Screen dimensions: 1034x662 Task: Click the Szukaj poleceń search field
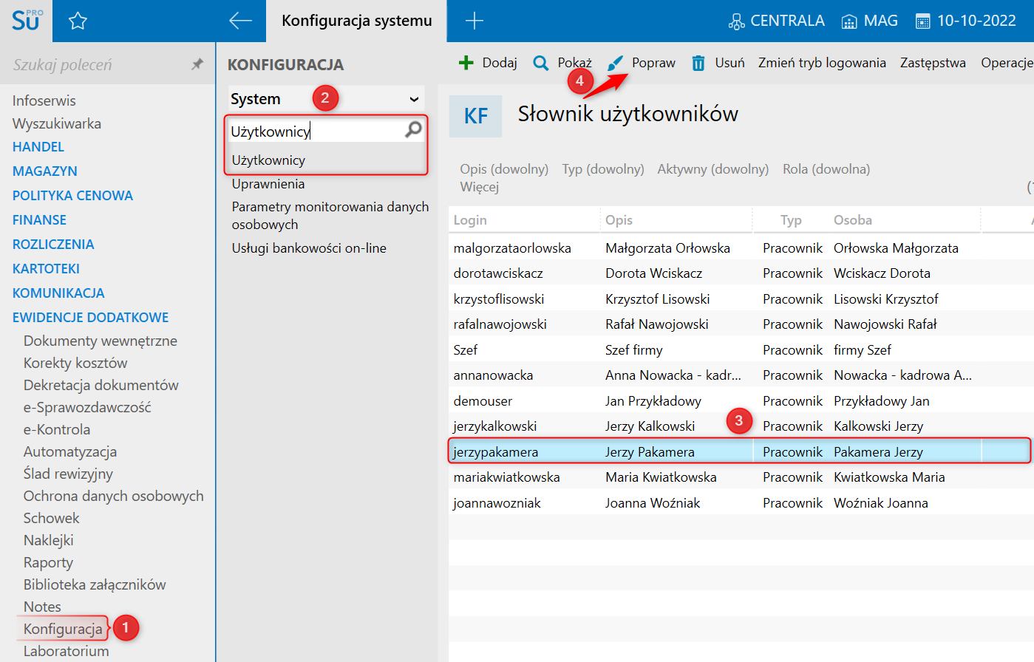(x=96, y=65)
